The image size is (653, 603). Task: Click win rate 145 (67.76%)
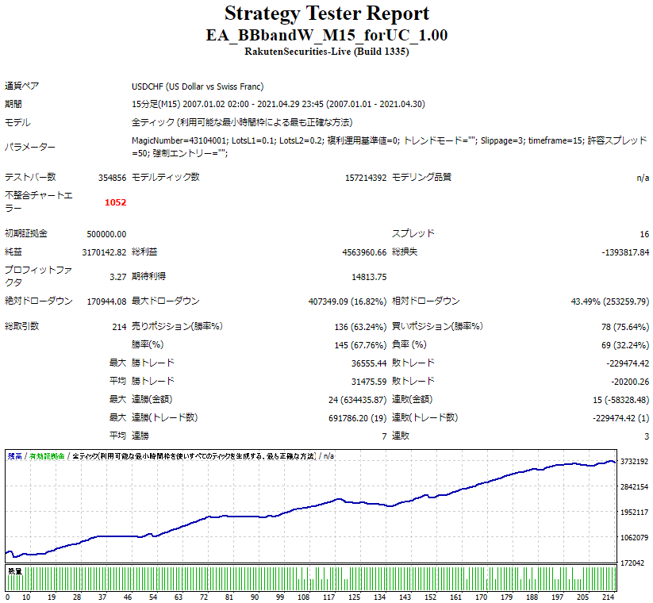361,345
